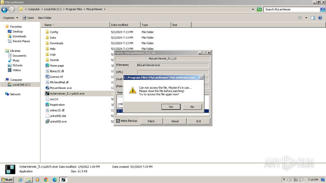Image resolution: width=326 pixels, height=183 pixels.
Task: Select the Registration shortcut icon
Action: (47, 105)
